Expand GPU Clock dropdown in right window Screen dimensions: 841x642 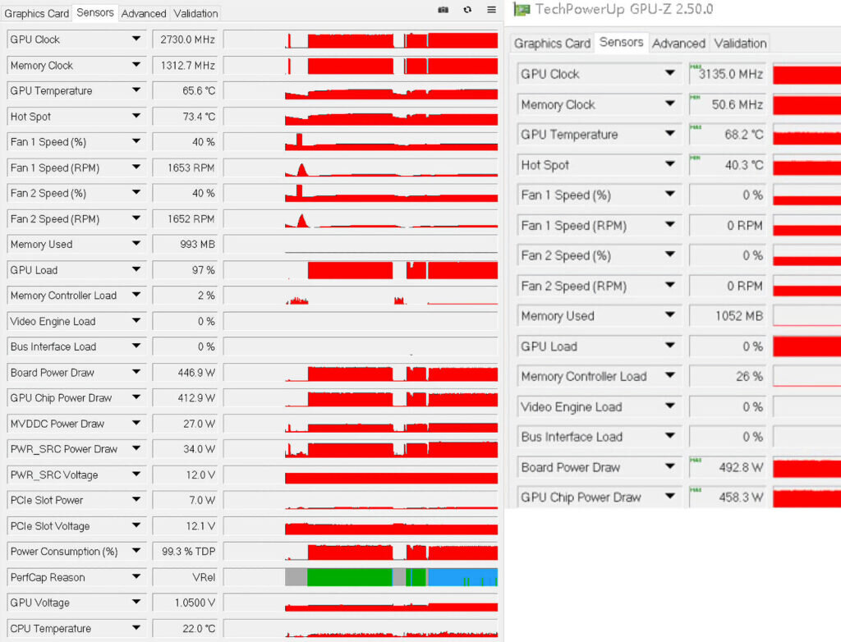click(x=670, y=73)
